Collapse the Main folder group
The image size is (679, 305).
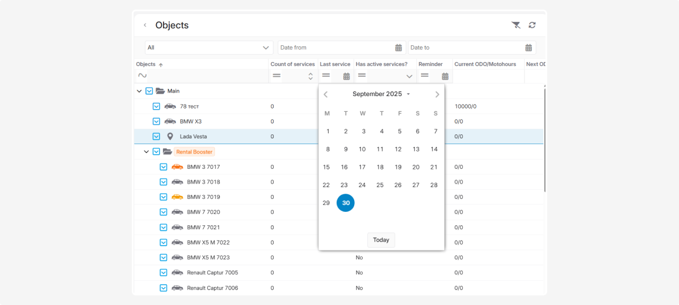(139, 91)
